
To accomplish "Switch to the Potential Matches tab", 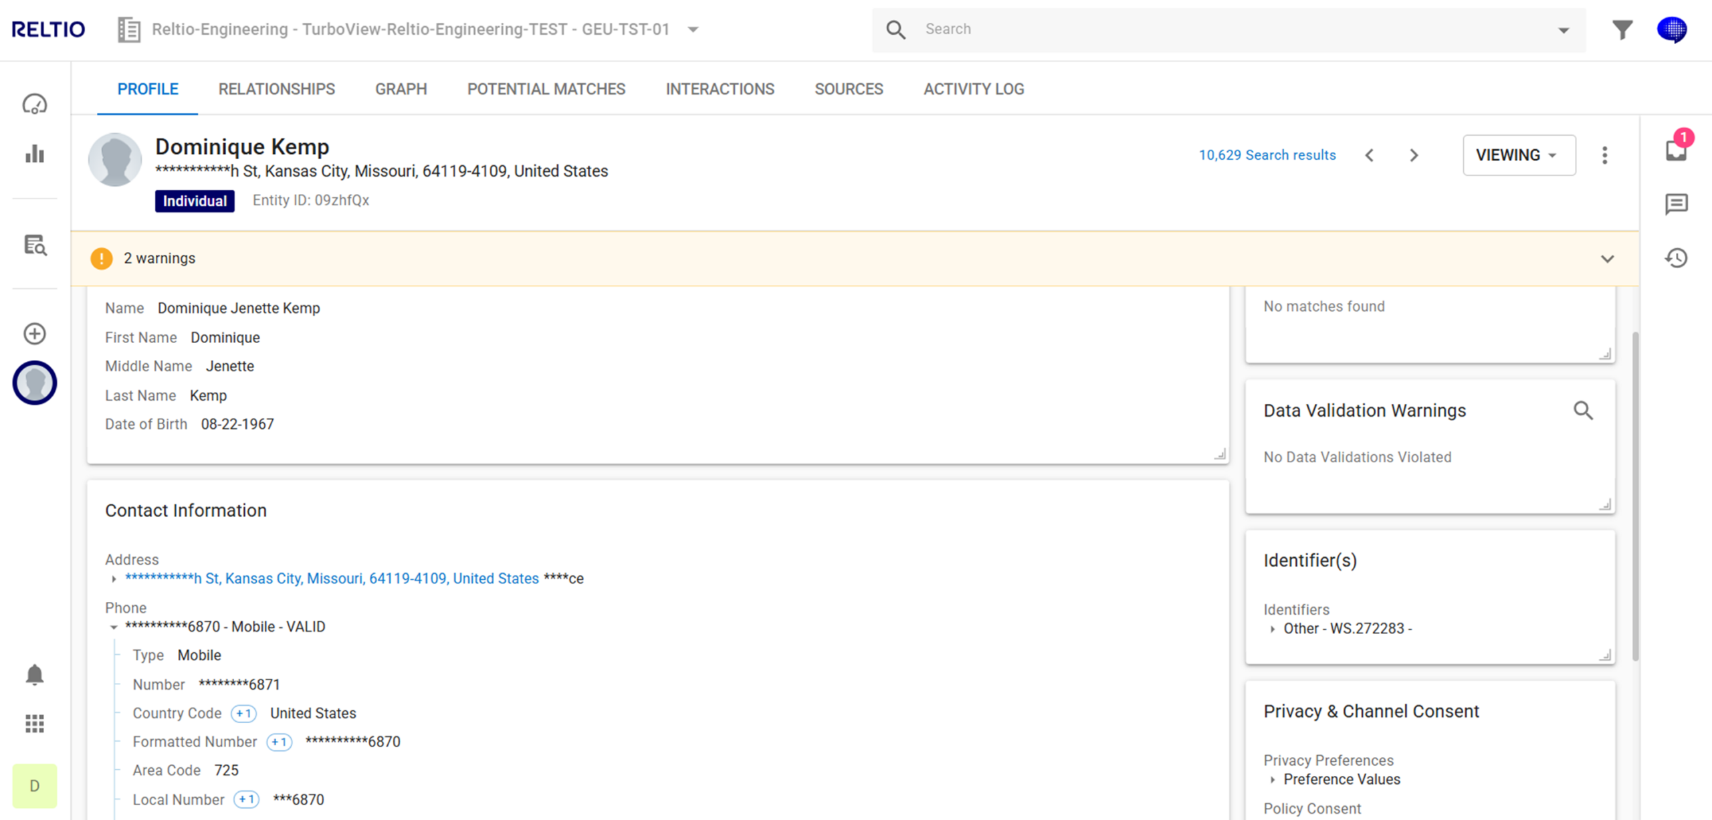I will pos(546,89).
